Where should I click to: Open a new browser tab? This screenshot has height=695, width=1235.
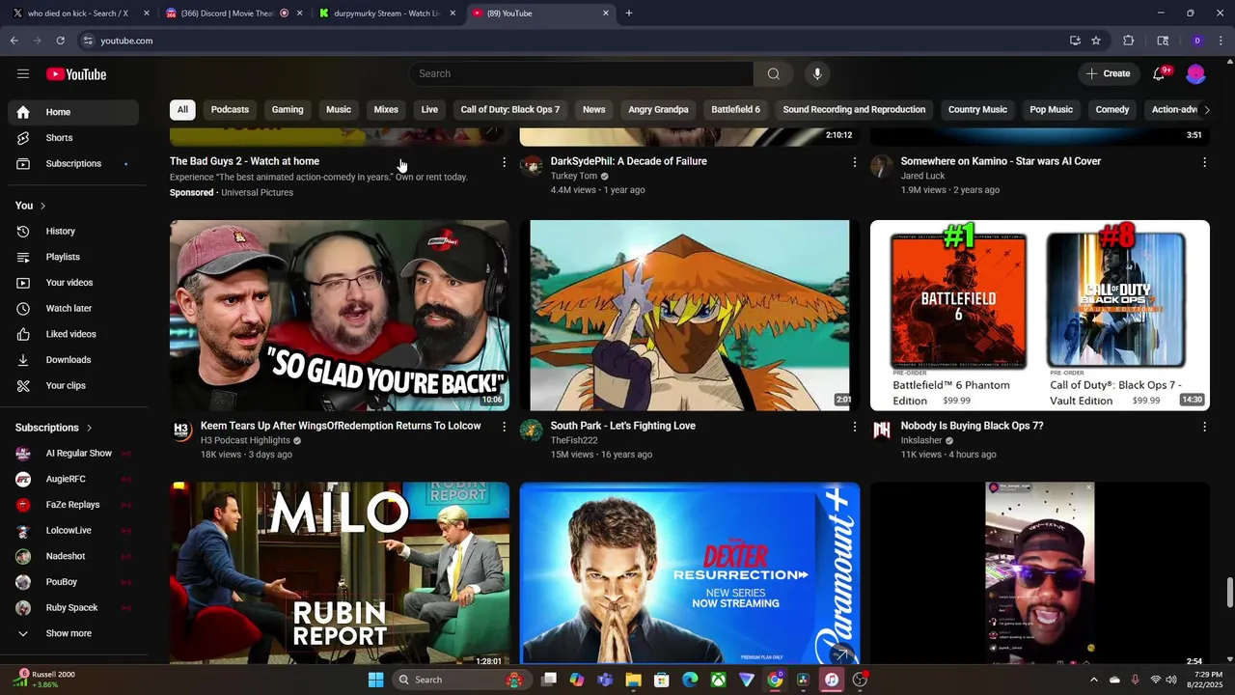[x=629, y=14]
